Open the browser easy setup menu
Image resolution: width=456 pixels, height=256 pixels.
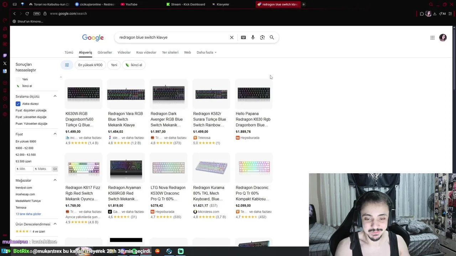coord(451,14)
